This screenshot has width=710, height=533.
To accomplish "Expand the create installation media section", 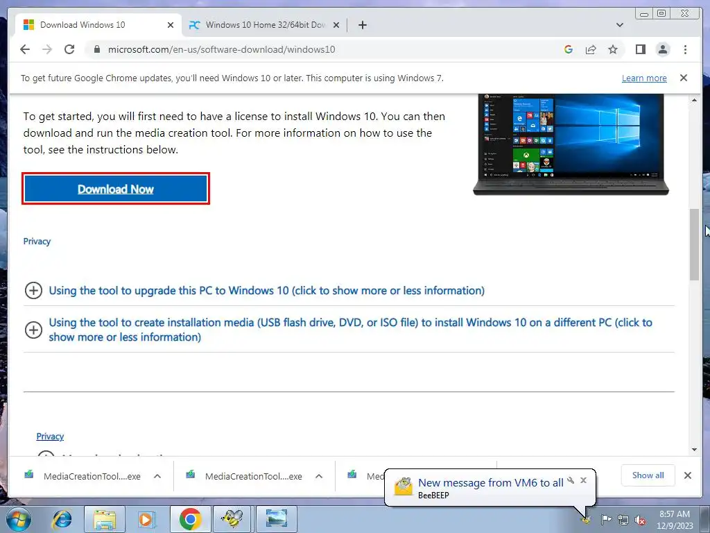I will click(350, 330).
